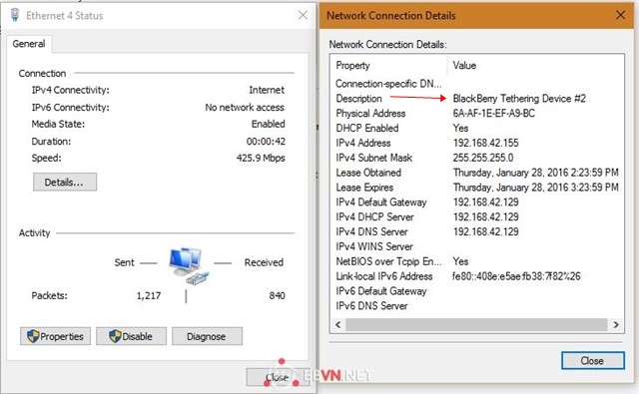Image resolution: width=639 pixels, height=394 pixels.
Task: Select the IPv4 DNS Server row label
Action: pos(371,231)
